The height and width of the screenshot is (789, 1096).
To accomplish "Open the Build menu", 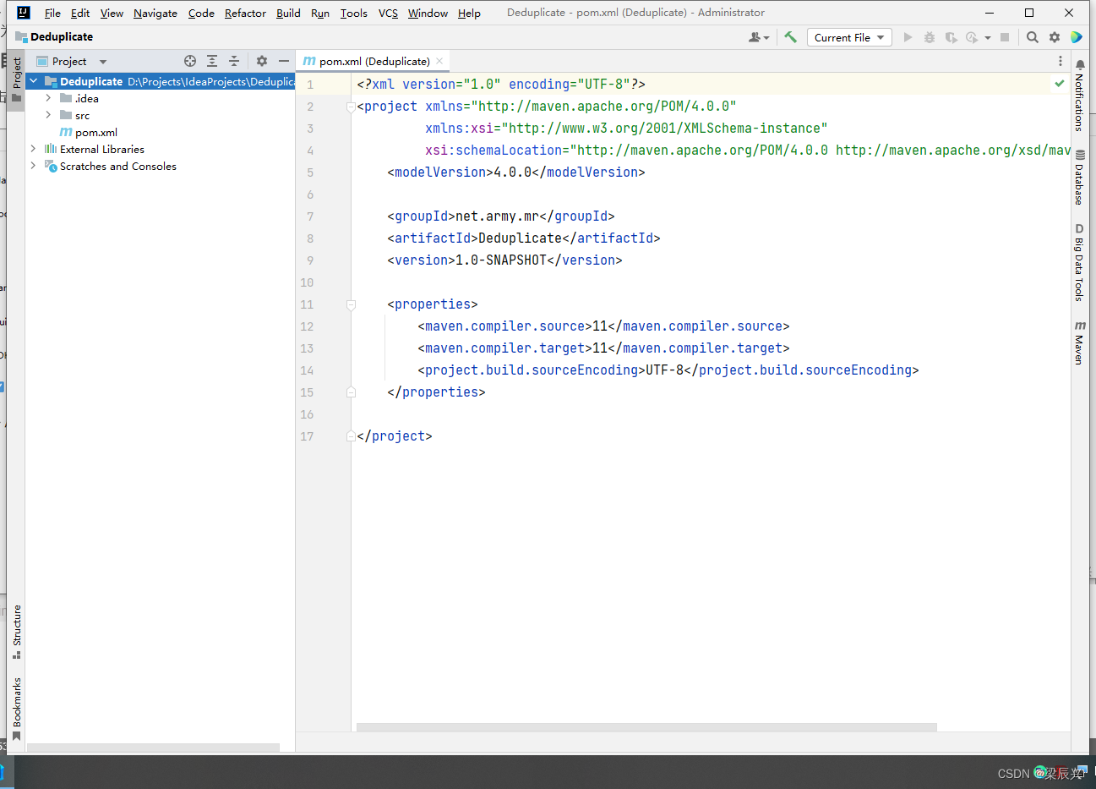I will (x=288, y=13).
